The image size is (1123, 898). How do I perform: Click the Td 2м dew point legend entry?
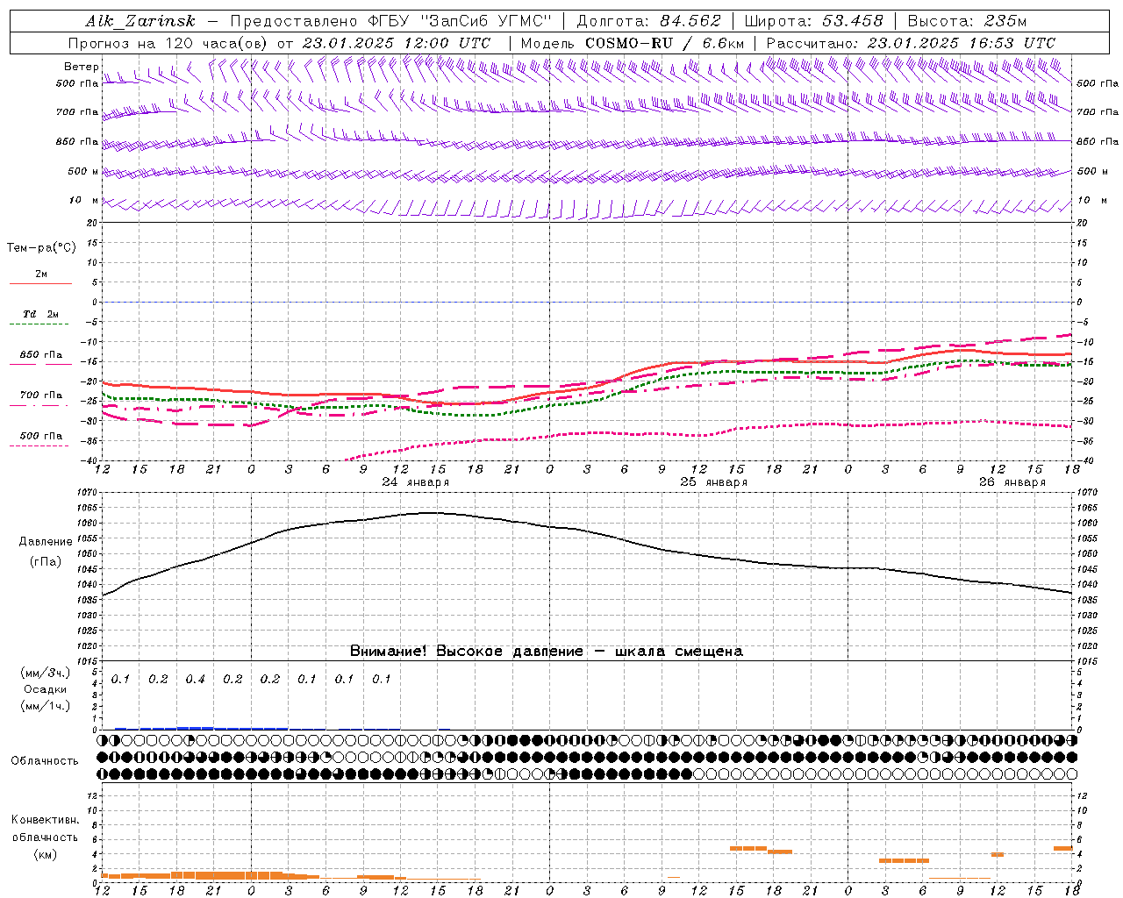coord(41,314)
